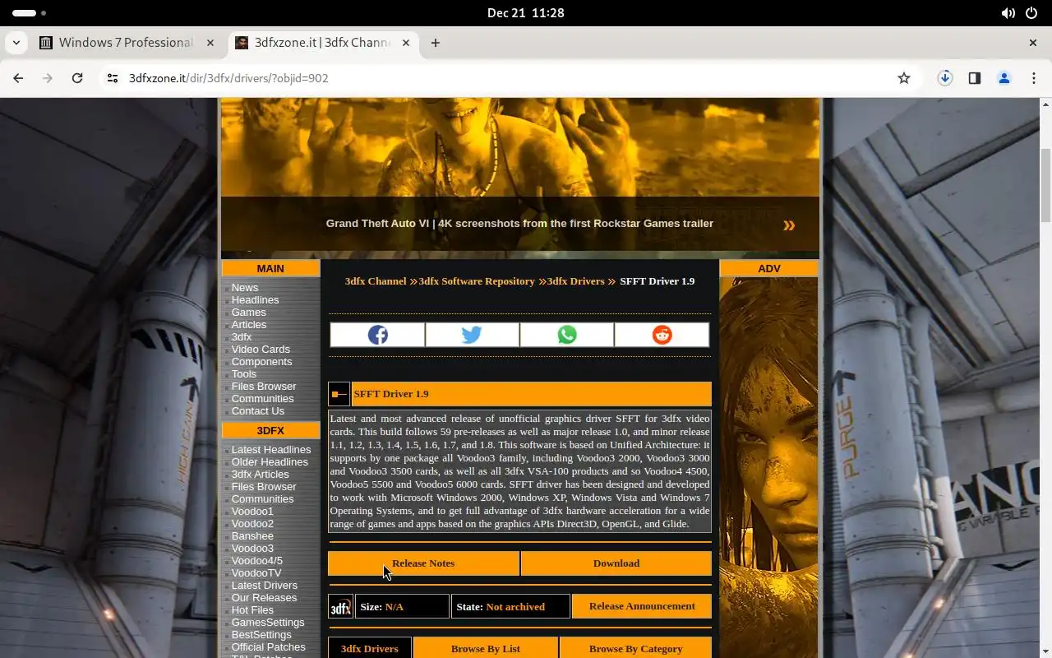The height and width of the screenshot is (658, 1052).
Task: Open Articles in MAIN sidebar
Action: (249, 325)
